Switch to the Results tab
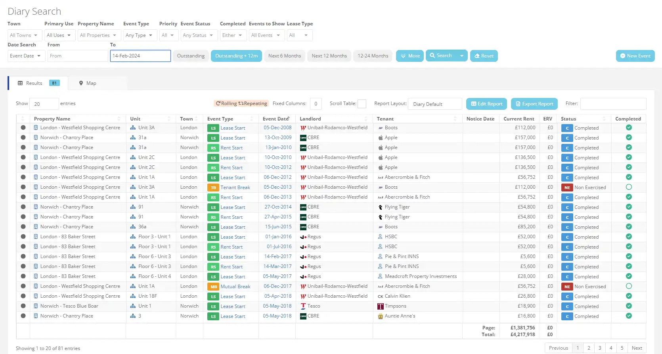This screenshot has height=354, width=662. coord(38,83)
